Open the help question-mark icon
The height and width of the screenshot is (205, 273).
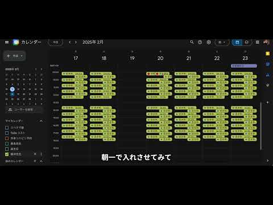pyautogui.click(x=200, y=42)
